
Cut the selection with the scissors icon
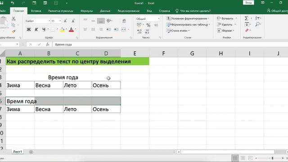(13, 19)
